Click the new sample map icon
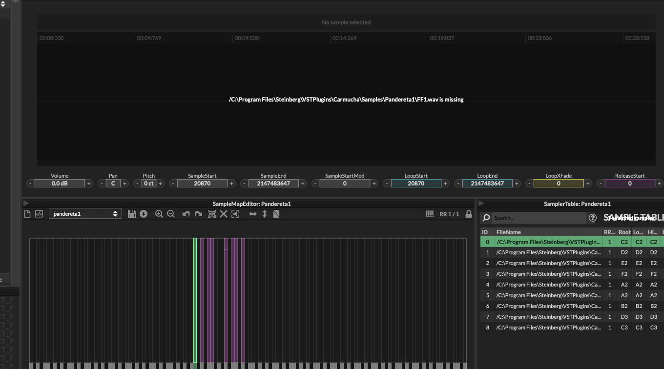The image size is (664, 369). [x=27, y=214]
